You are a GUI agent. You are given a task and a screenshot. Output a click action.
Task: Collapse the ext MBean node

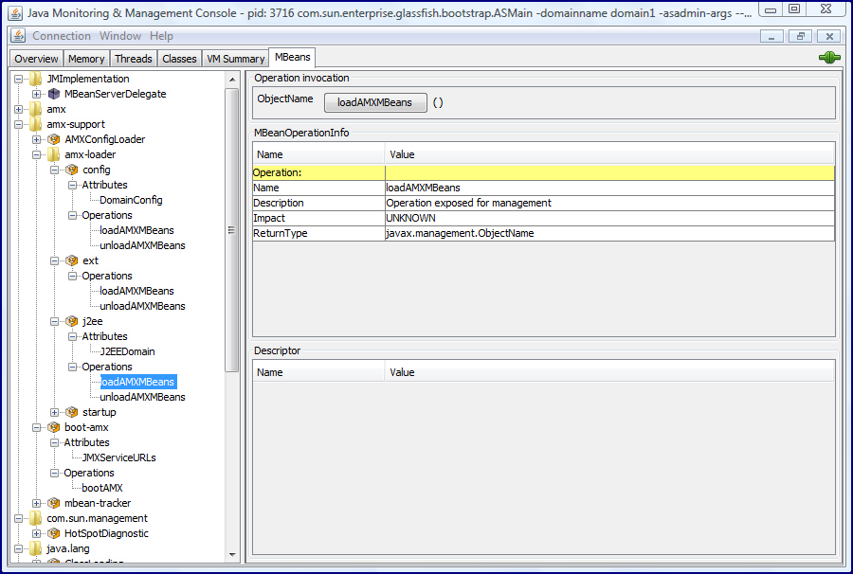click(x=54, y=260)
